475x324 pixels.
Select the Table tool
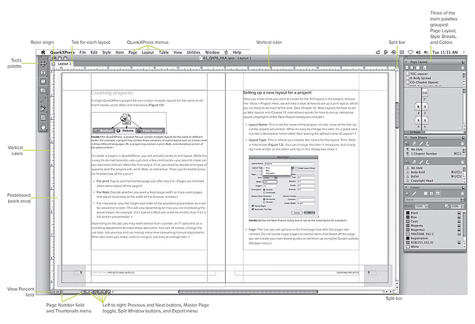43,117
